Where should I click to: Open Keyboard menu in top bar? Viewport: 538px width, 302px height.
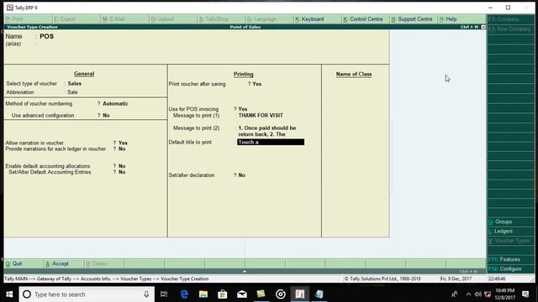[x=309, y=19]
